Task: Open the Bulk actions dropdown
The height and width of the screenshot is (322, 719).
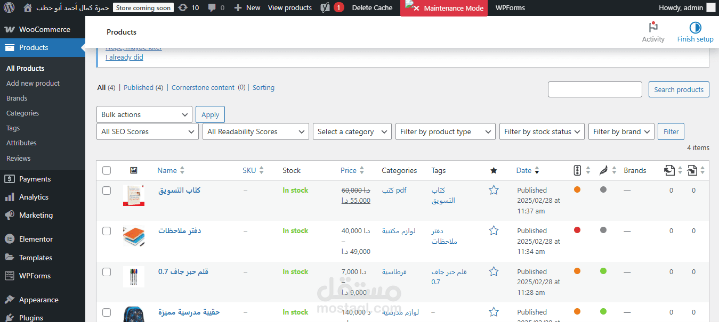Action: [x=144, y=114]
